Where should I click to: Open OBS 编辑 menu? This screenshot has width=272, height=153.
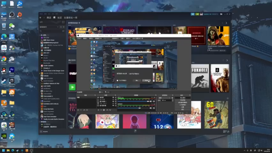[x=85, y=38]
